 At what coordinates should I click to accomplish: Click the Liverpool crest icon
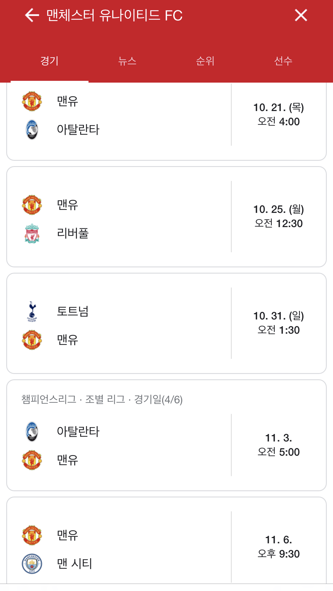[x=32, y=233]
